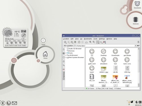142x106 pixels.
Task: Select the Services sidebar tab
Action: point(64,76)
